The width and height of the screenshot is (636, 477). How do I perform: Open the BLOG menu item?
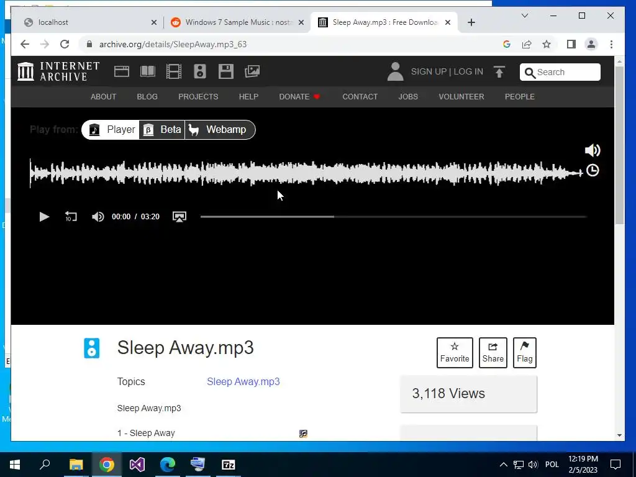point(147,96)
